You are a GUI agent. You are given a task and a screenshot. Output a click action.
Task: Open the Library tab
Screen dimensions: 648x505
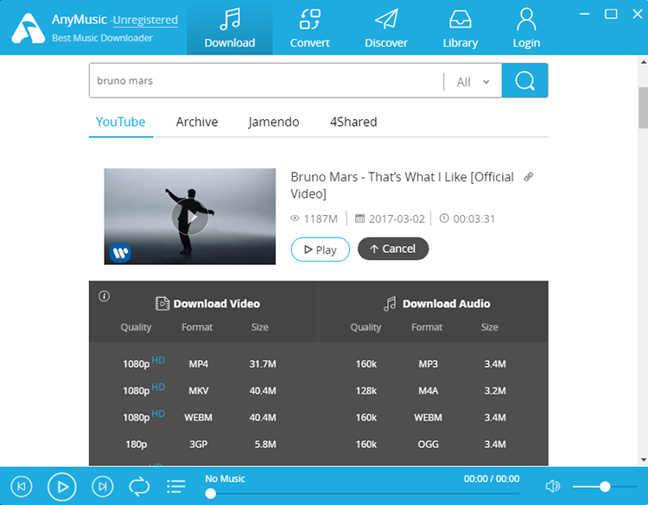tap(460, 28)
